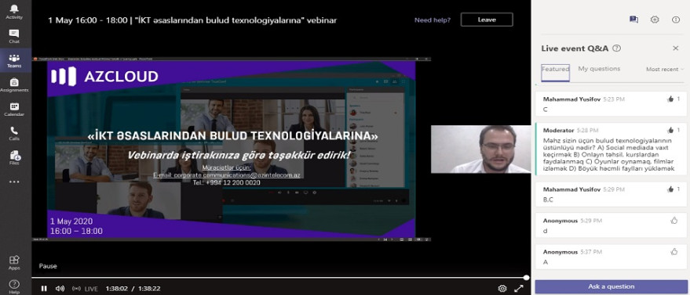
Task: Click the Ask a question button
Action: click(x=612, y=286)
